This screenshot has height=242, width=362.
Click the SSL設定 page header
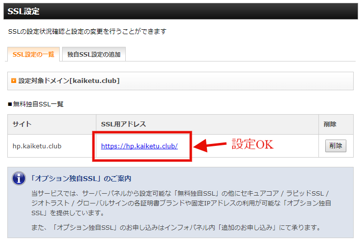click(181, 11)
